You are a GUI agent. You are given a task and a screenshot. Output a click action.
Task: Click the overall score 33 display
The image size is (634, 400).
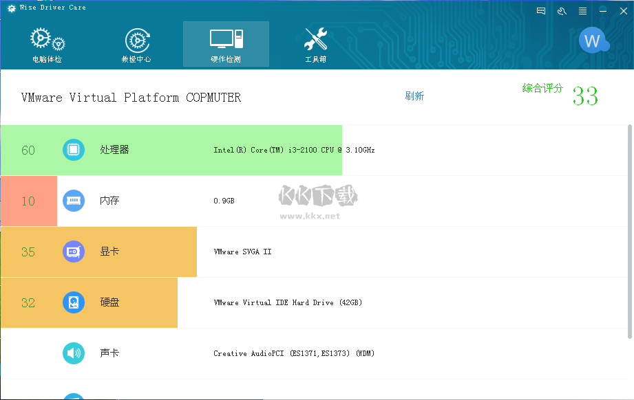click(584, 97)
